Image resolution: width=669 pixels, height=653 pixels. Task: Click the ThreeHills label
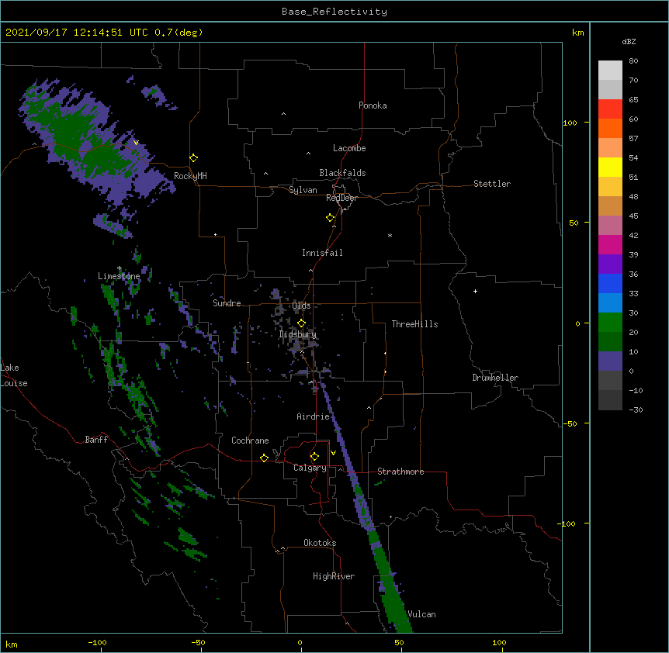[x=414, y=324]
